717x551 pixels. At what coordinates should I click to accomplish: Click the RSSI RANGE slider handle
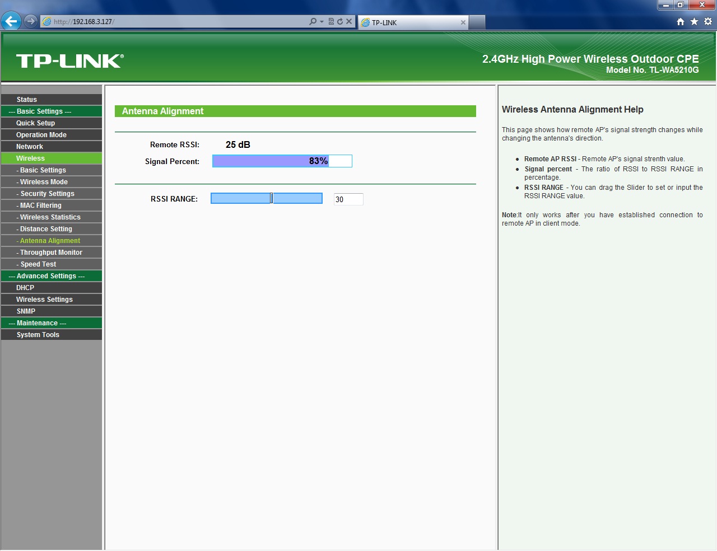272,198
